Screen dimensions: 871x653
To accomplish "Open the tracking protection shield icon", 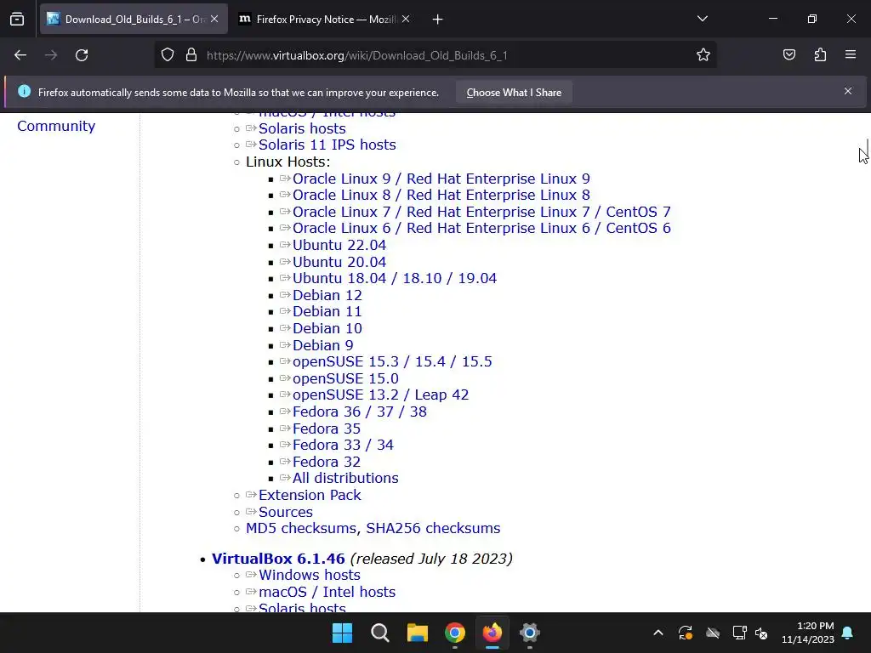I will tap(168, 55).
